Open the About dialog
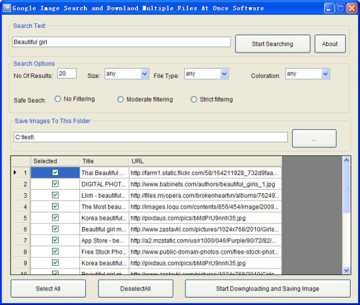This screenshot has width=360, height=305. pos(330,44)
